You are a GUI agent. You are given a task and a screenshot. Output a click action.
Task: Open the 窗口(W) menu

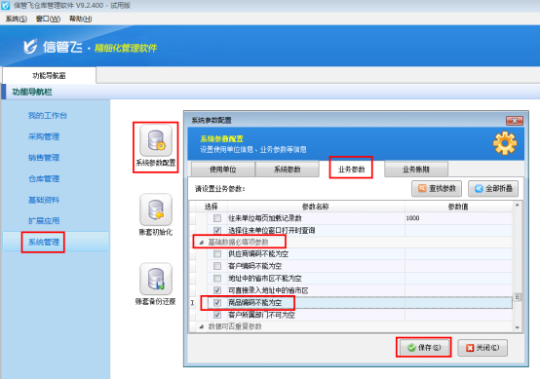point(48,19)
